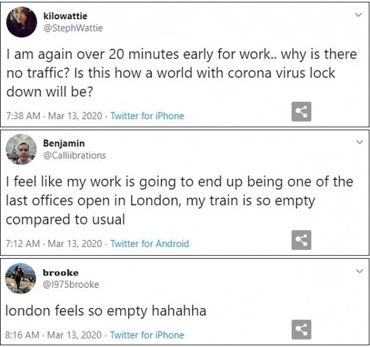
Task: Open the @StephWattie handle link
Action: point(73,28)
